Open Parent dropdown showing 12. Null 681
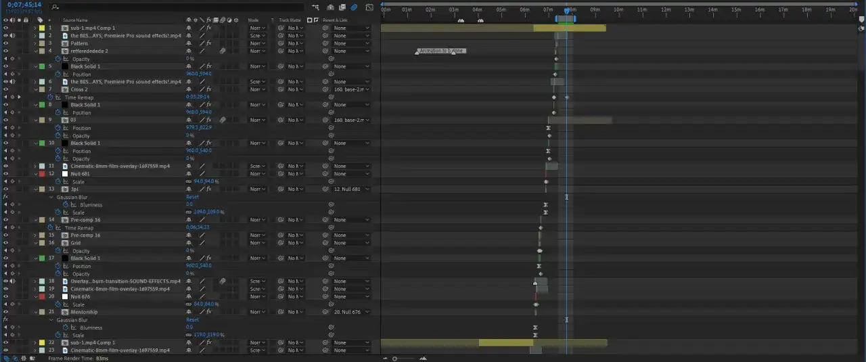866x362 pixels. click(351, 189)
